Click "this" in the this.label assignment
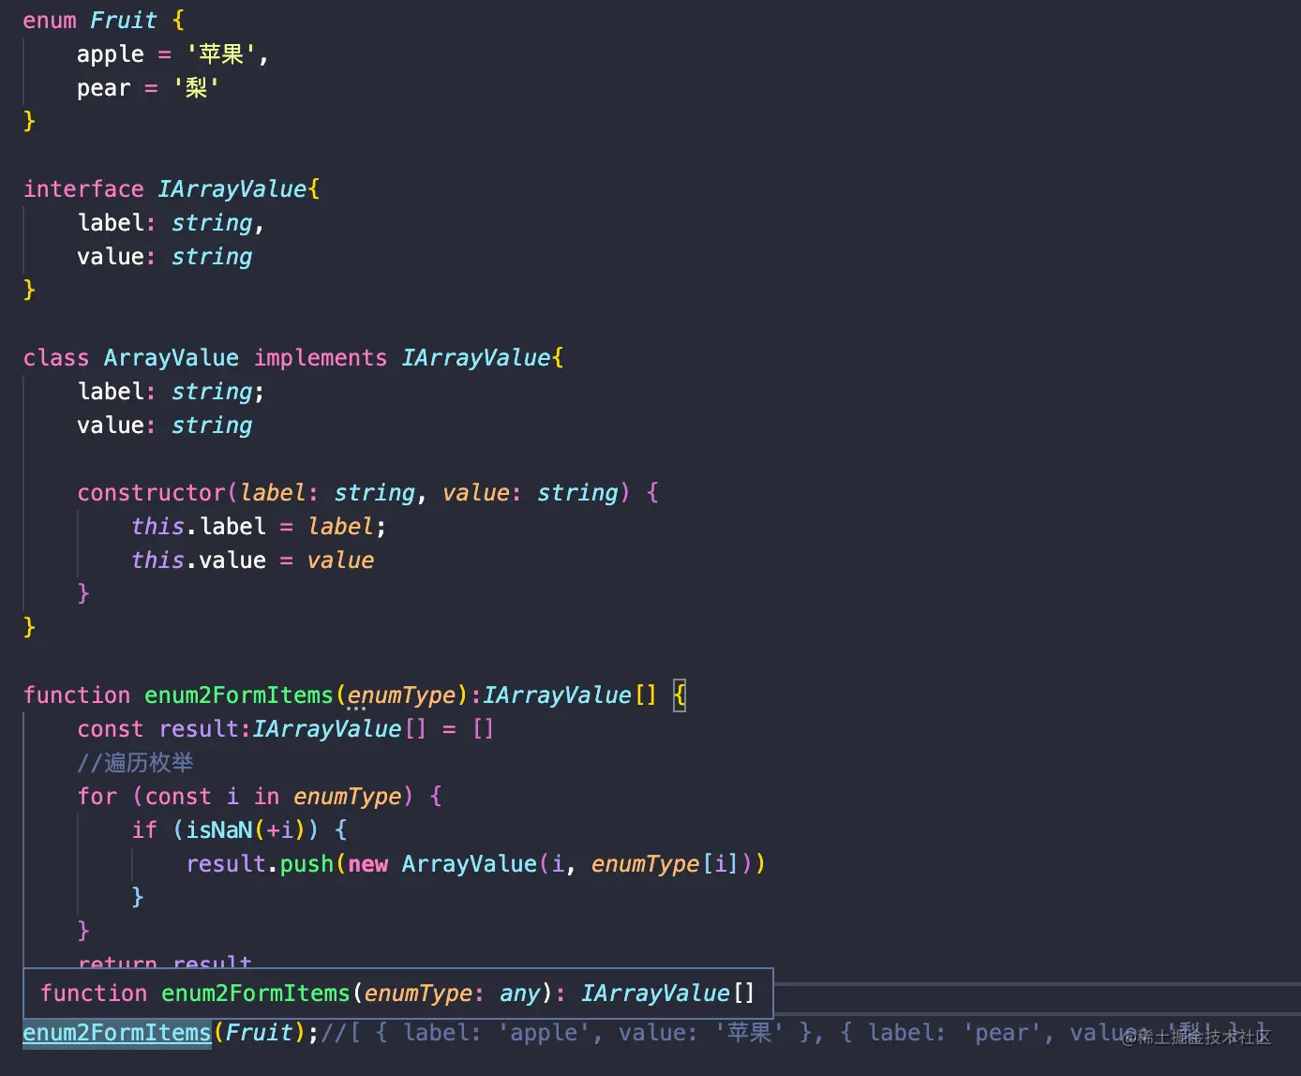The height and width of the screenshot is (1076, 1301). click(x=158, y=526)
